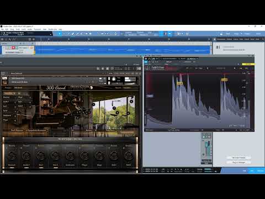Toggle the plugin power bypass icon
This screenshot has height=199, width=265.
[146, 59]
